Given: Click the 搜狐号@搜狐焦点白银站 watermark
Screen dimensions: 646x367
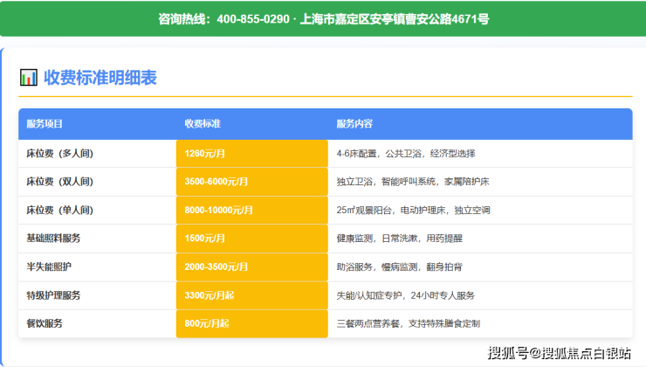Looking at the screenshot, I should [x=560, y=353].
